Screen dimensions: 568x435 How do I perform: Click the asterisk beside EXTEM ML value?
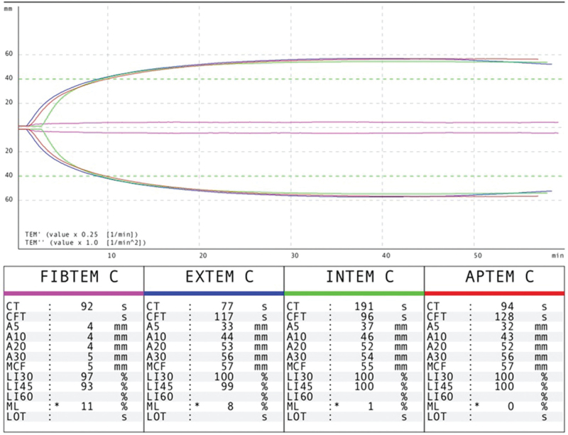point(197,404)
